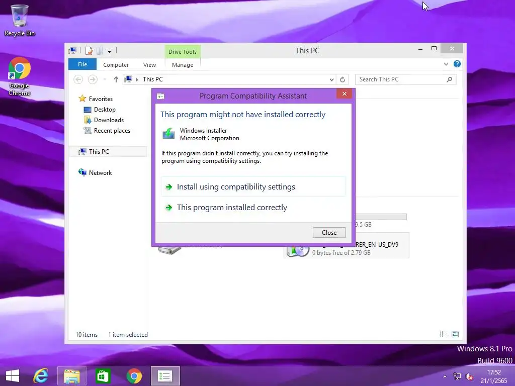Open the File menu tab
This screenshot has width=515, height=386.
click(82, 64)
